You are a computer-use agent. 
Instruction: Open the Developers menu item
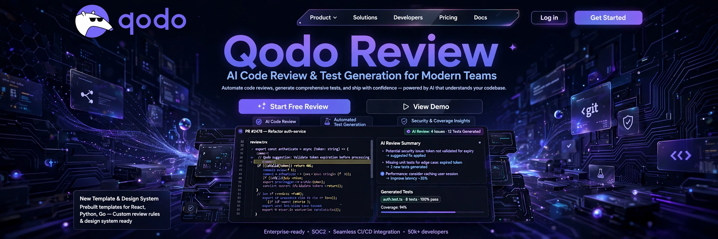tap(408, 18)
